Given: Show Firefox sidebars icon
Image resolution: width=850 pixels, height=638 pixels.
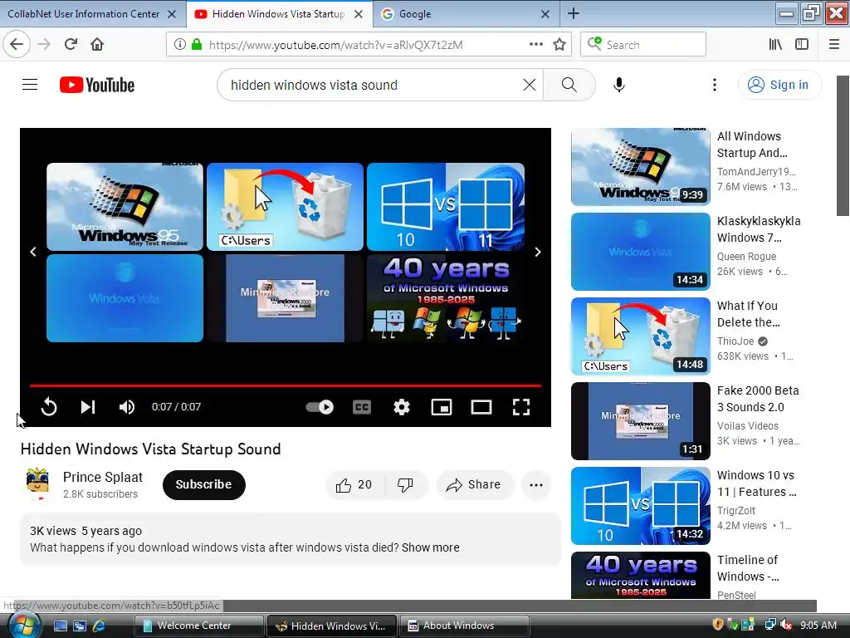Looking at the screenshot, I should pos(802,45).
